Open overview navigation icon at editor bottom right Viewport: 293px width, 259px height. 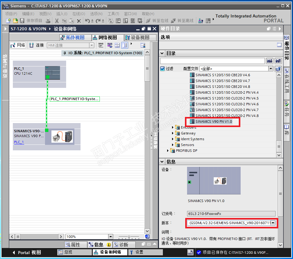click(147, 237)
